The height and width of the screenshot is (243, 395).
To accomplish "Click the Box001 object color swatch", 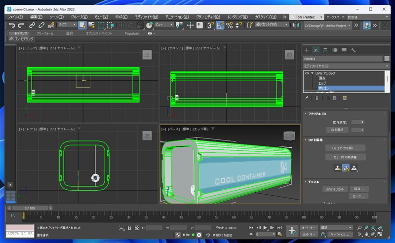I will (387, 59).
